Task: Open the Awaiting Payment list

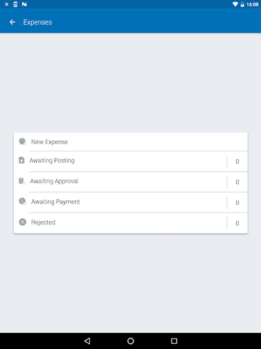Action: click(x=55, y=202)
